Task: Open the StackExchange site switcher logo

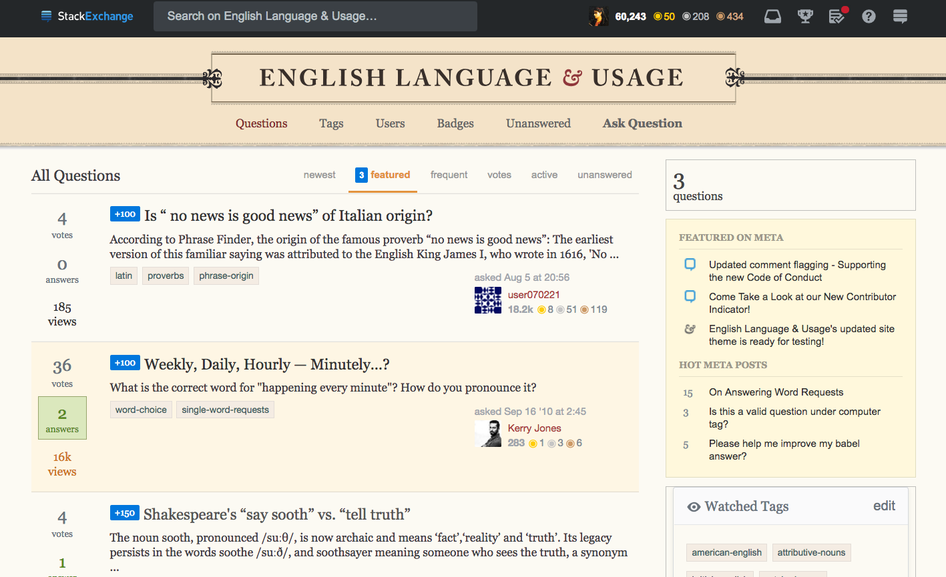Action: [87, 16]
